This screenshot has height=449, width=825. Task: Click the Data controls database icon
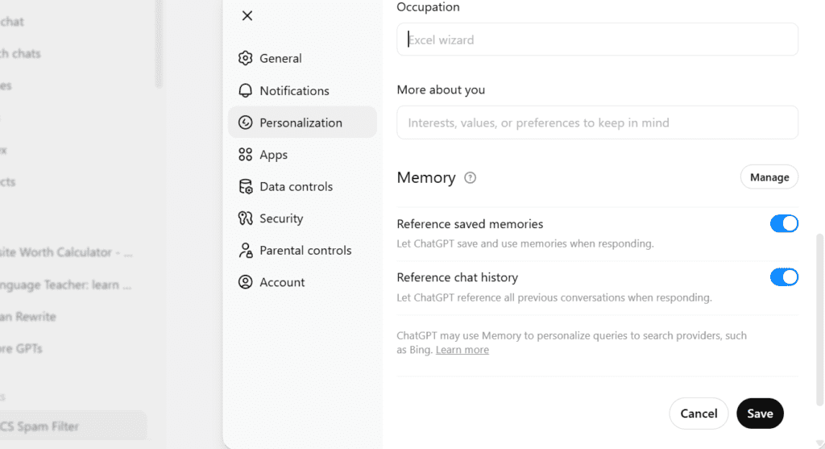(245, 186)
